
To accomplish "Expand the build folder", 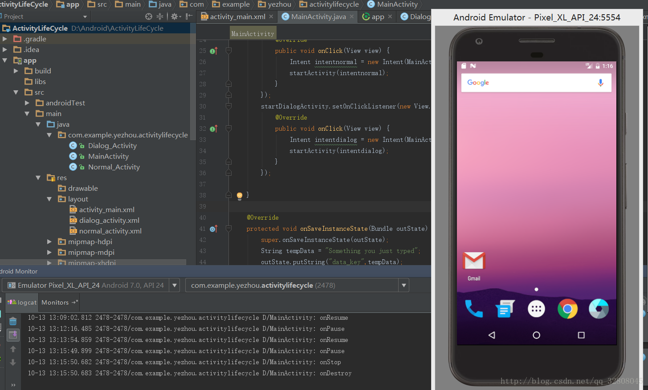I will (x=16, y=71).
